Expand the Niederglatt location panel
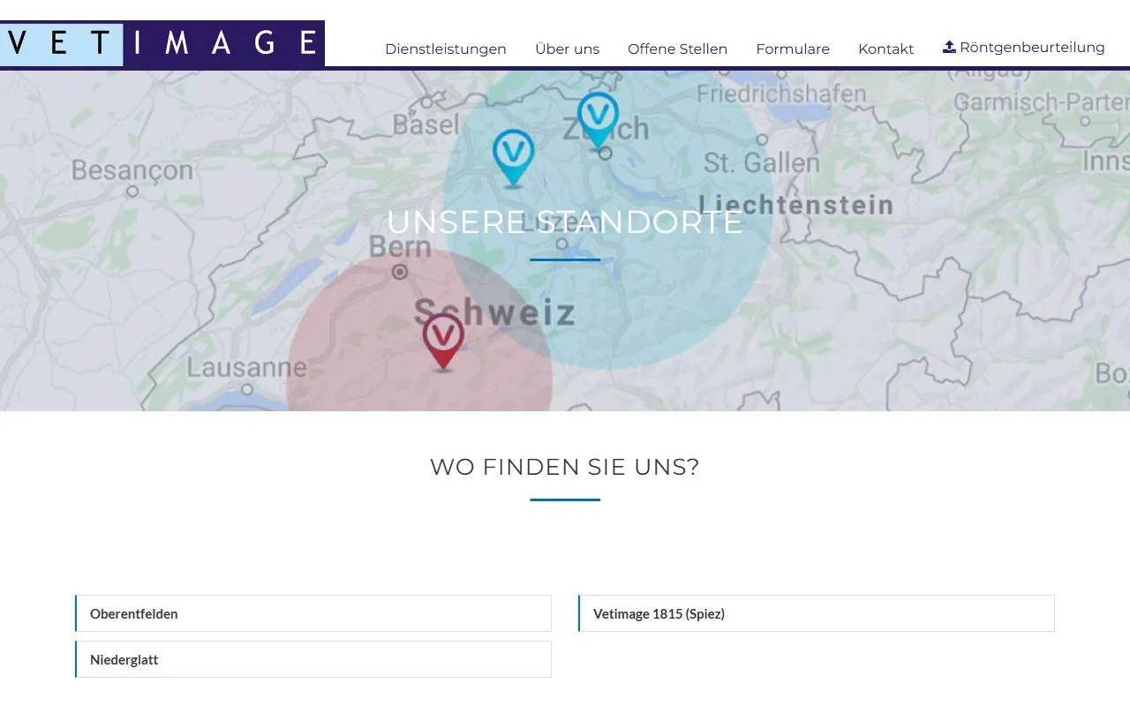1130x706 pixels. (313, 659)
